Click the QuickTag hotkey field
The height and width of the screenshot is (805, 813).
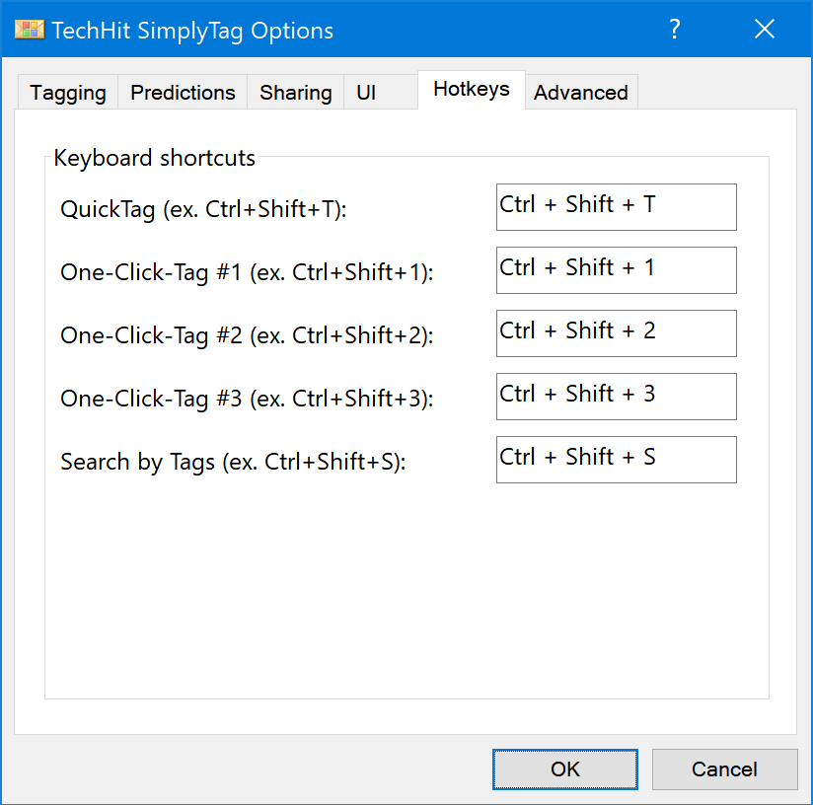[617, 207]
